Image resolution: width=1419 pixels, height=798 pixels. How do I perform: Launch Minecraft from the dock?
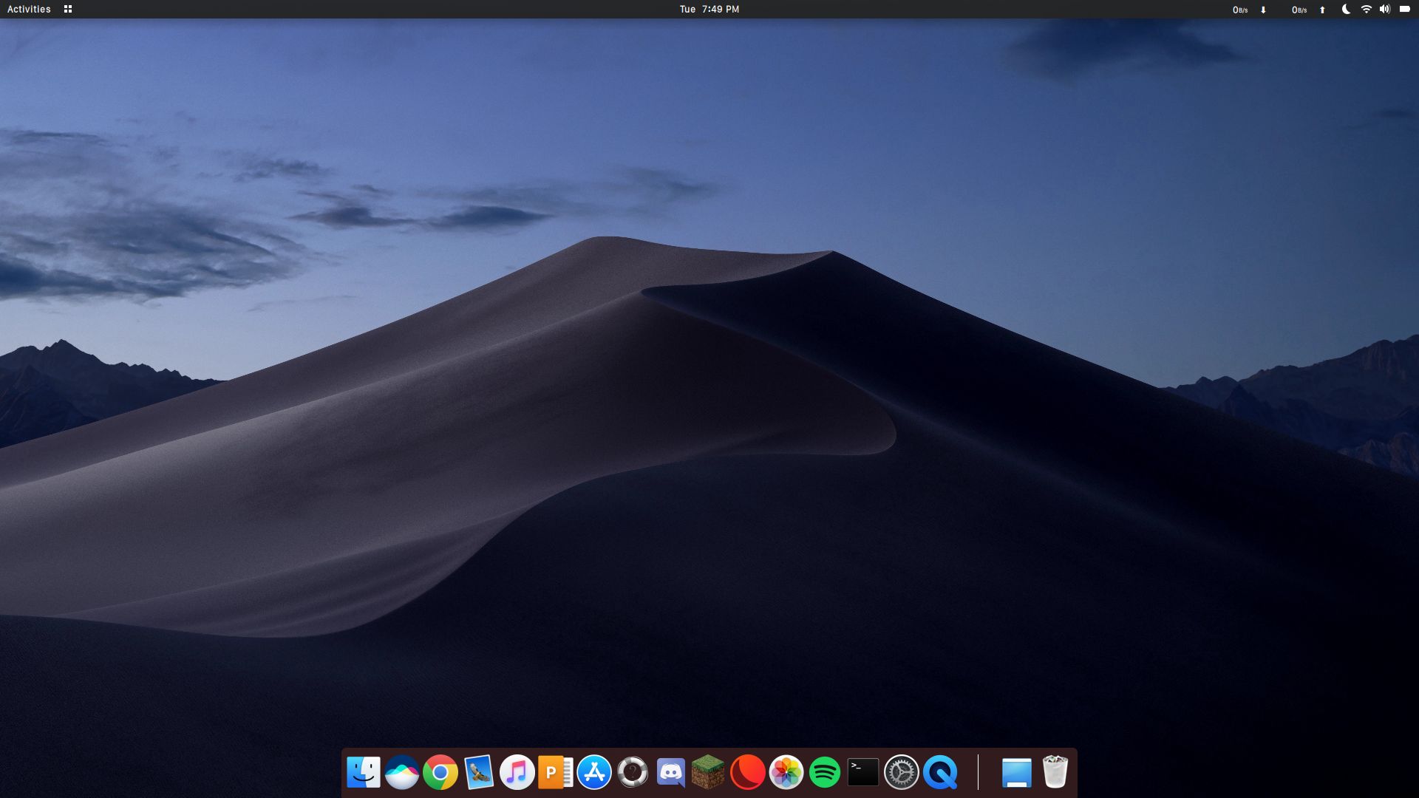pyautogui.click(x=709, y=772)
